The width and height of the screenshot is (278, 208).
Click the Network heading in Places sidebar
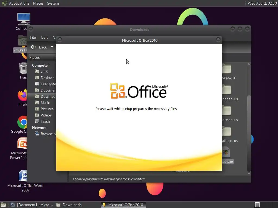pos(39,128)
